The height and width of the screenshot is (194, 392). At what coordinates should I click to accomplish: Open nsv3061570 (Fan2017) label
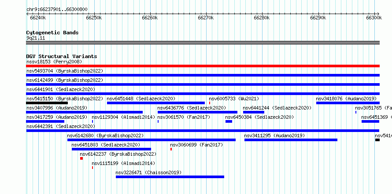pos(184,117)
